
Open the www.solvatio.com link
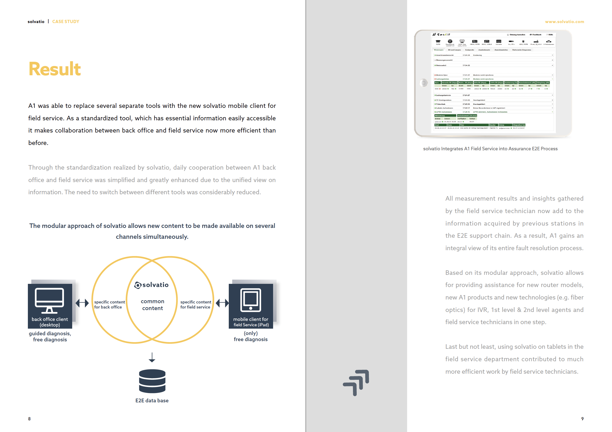tap(564, 21)
